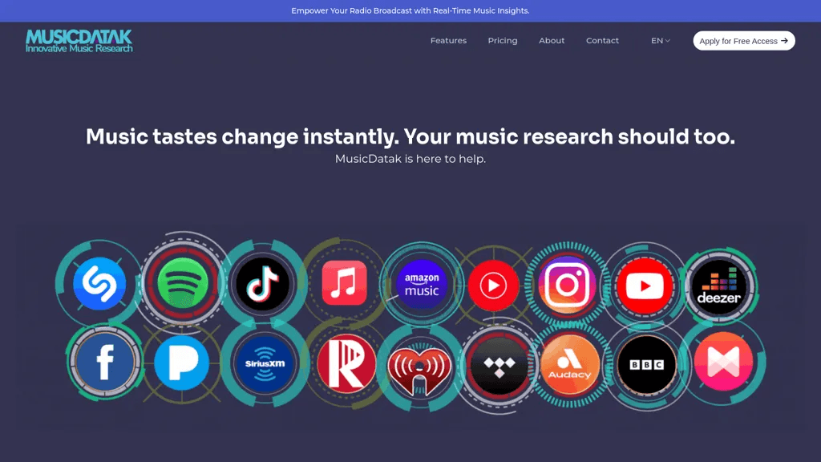Open the Contact page
The height and width of the screenshot is (462, 821).
pos(602,40)
